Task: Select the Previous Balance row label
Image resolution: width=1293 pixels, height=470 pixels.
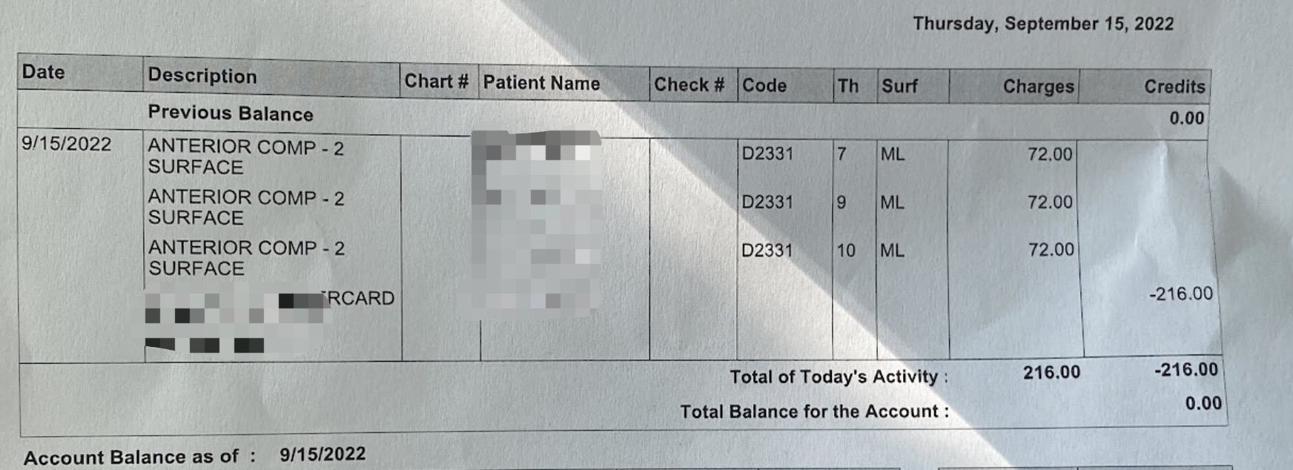Action: click(231, 113)
